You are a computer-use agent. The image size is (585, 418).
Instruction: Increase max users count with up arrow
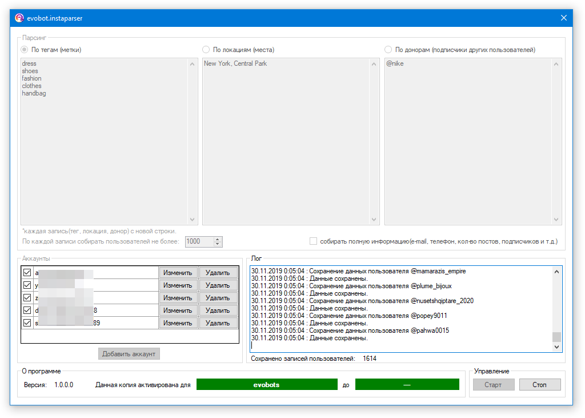pyautogui.click(x=217, y=239)
